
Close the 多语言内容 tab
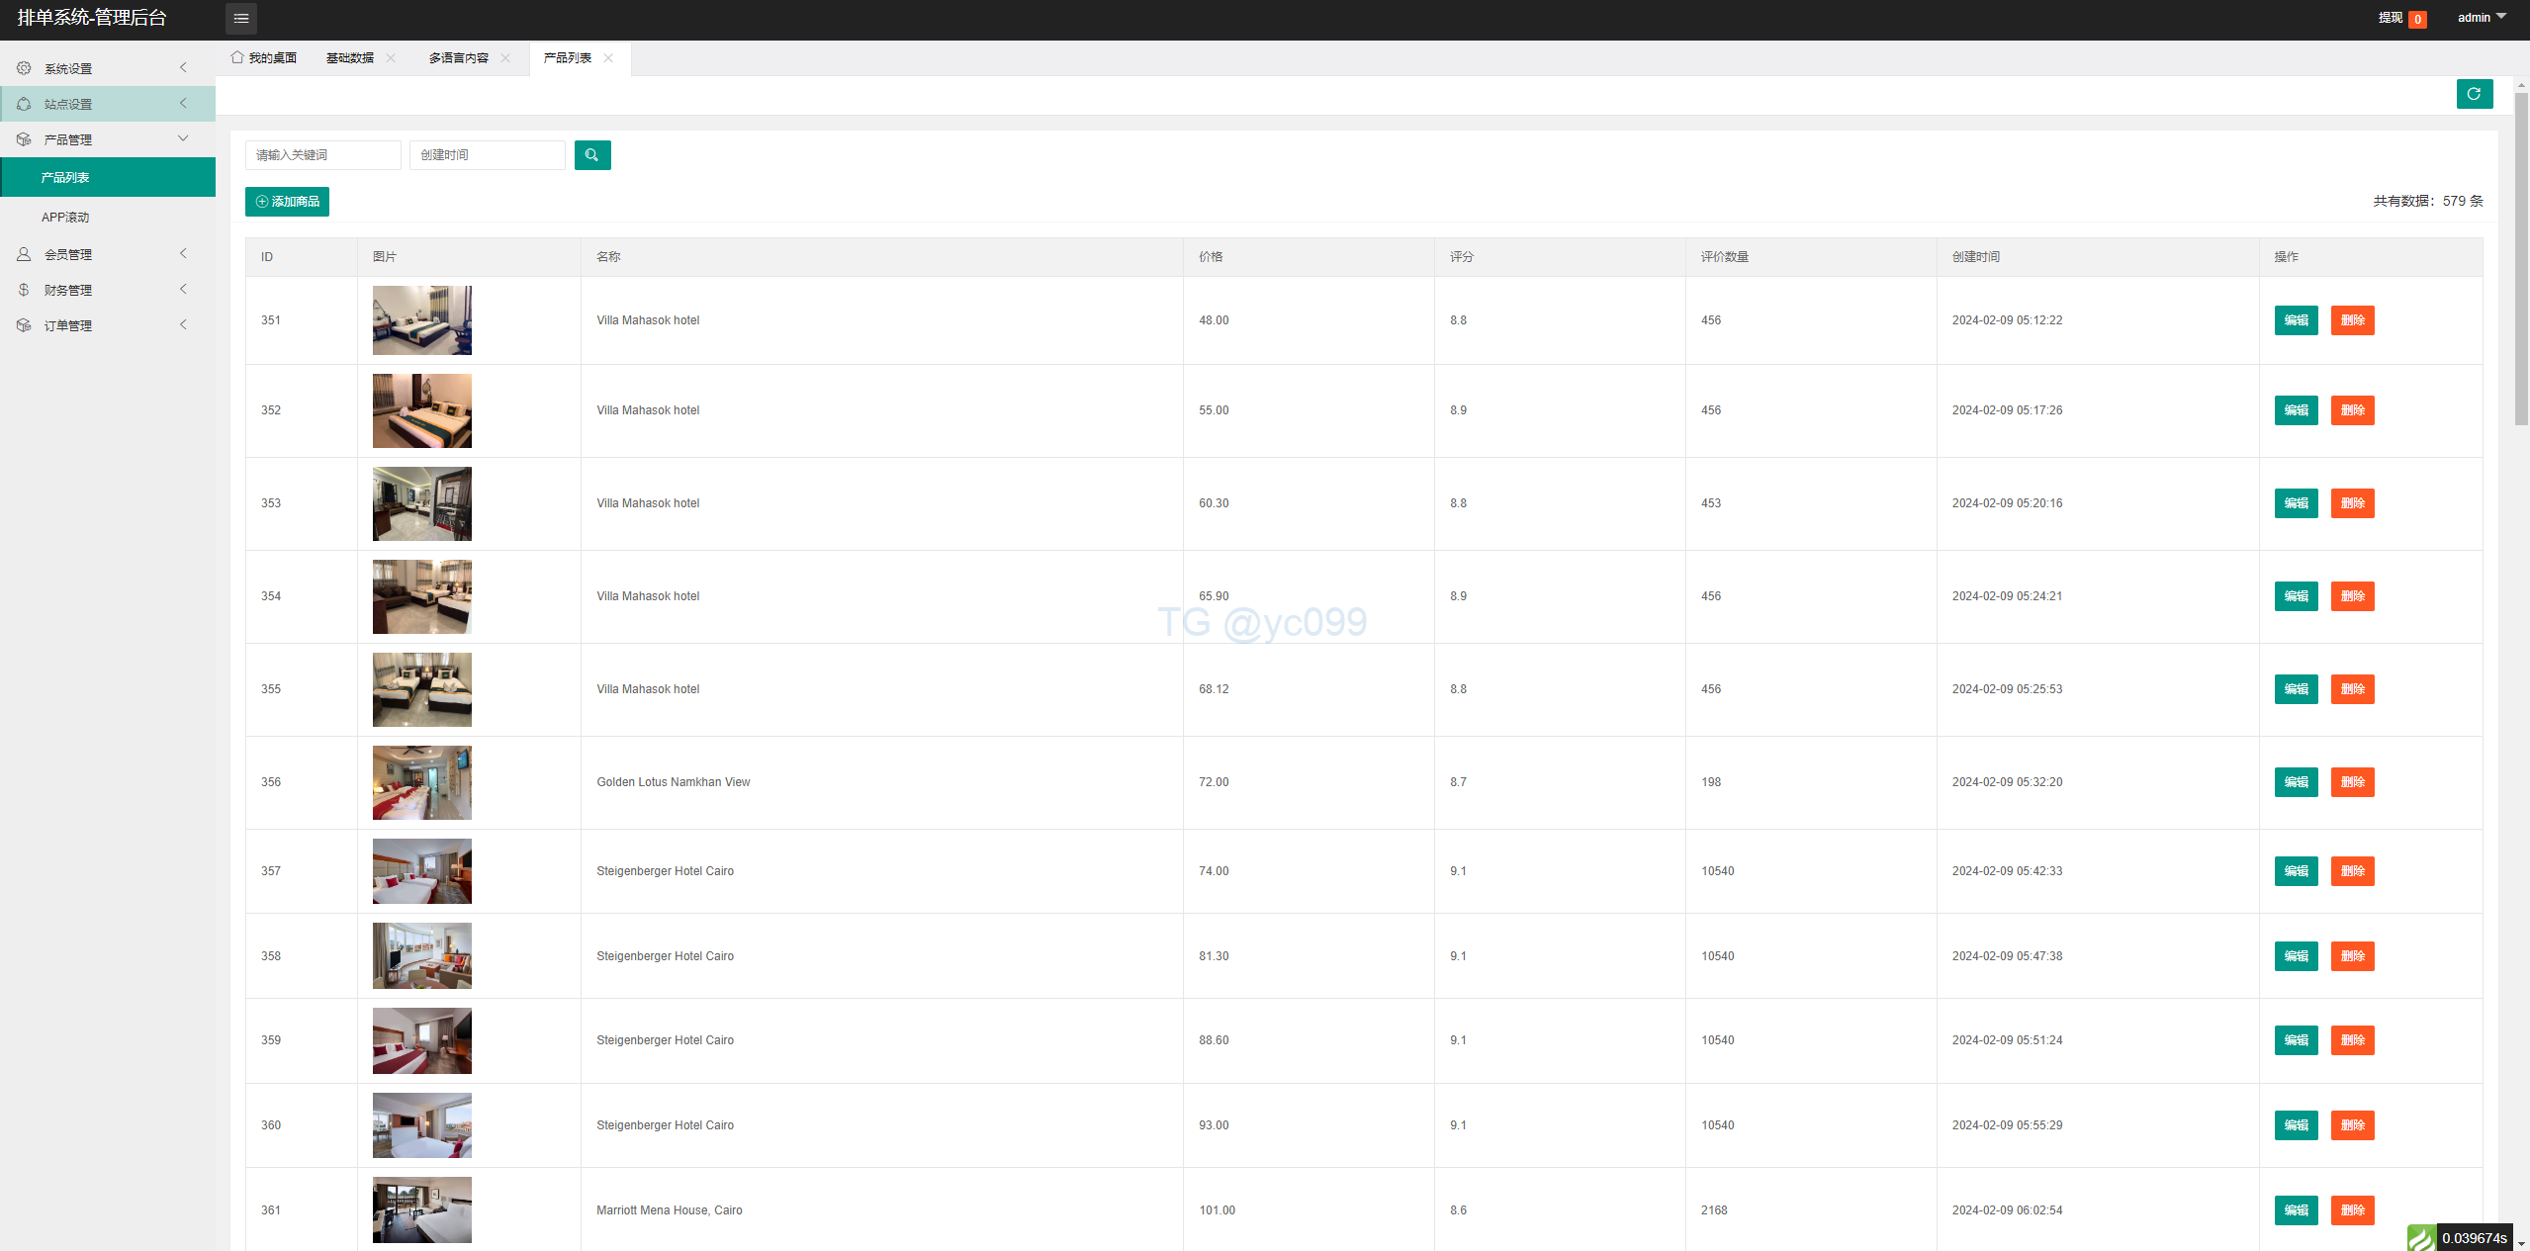(x=505, y=58)
